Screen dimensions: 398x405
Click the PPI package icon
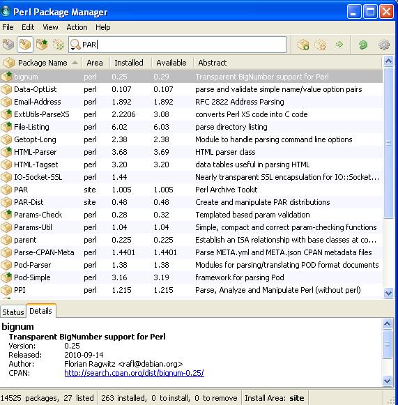[6, 290]
